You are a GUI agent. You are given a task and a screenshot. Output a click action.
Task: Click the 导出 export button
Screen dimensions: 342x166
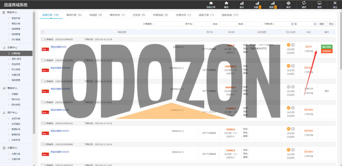(331, 24)
